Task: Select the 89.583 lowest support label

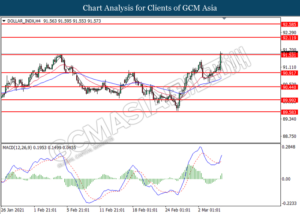Action: click(288, 113)
